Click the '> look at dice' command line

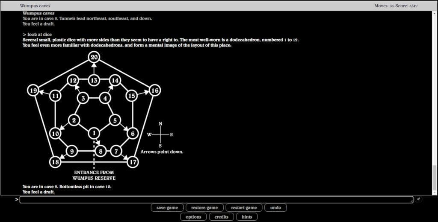tap(37, 35)
